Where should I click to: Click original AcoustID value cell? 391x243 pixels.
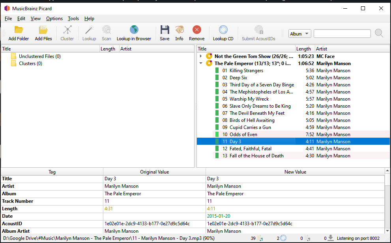pos(154,224)
